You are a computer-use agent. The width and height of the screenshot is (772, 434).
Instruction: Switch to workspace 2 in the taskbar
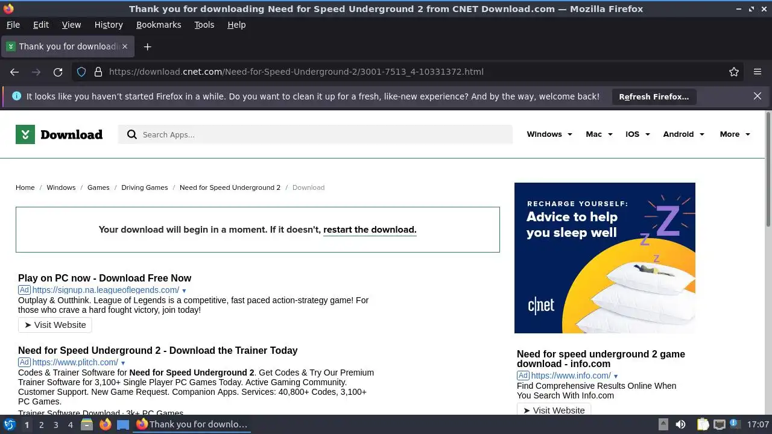point(41,424)
